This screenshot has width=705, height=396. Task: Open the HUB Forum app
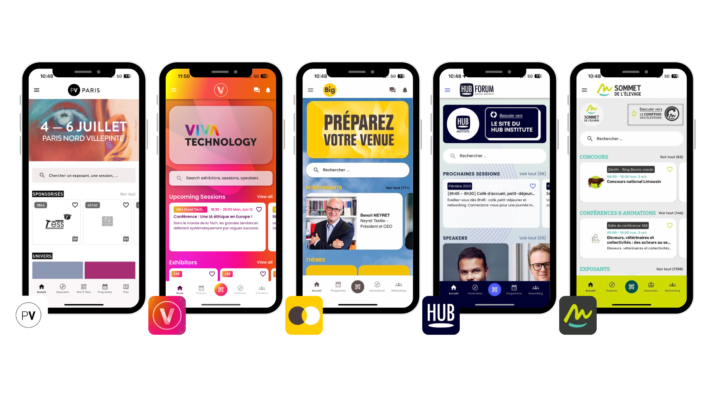pyautogui.click(x=441, y=315)
